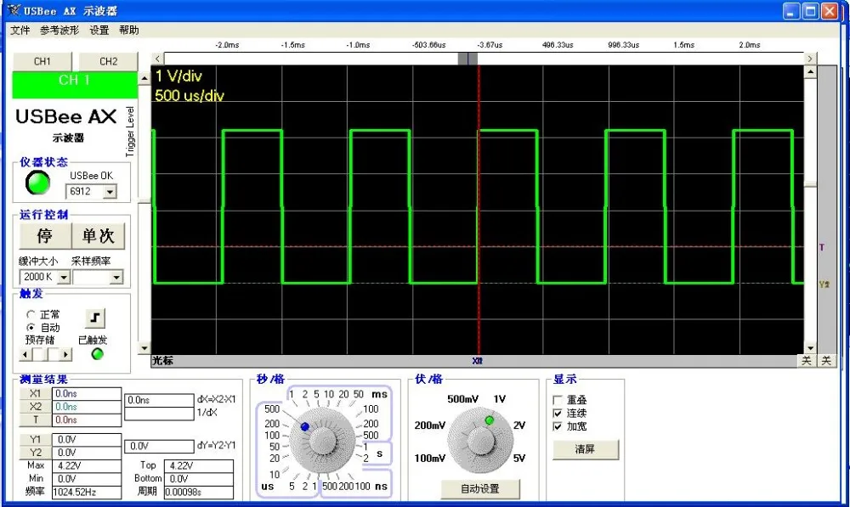The height and width of the screenshot is (507, 850).
Task: Open the 6912 device dropdown
Action: (110, 192)
